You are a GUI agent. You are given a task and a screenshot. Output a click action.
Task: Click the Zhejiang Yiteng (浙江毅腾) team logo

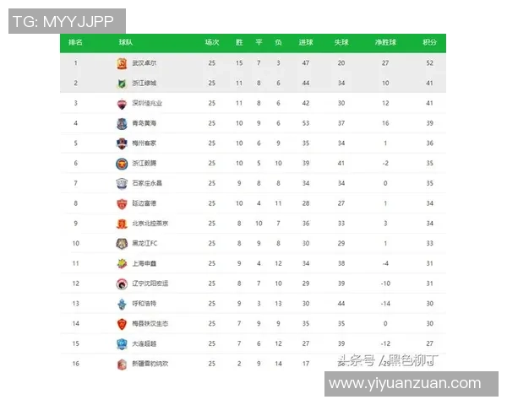coord(122,163)
